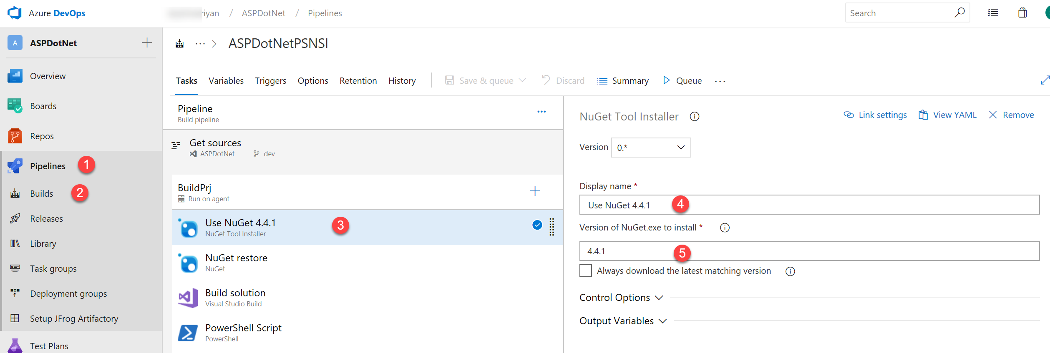Click View YAML
Viewport: 1050px width, 353px height.
pyautogui.click(x=947, y=115)
